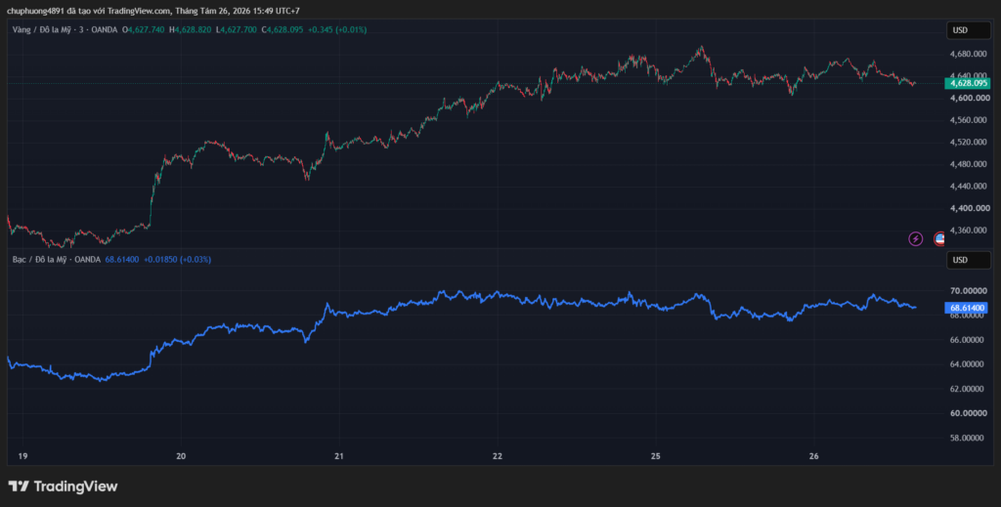Click date 25 on the time axis

[656, 456]
